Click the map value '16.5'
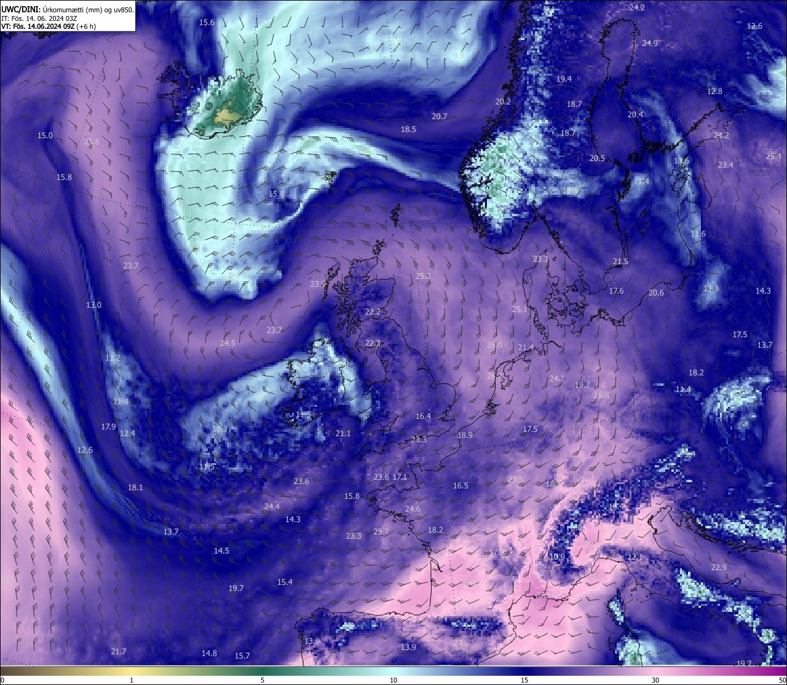The width and height of the screenshot is (787, 685). [x=461, y=485]
